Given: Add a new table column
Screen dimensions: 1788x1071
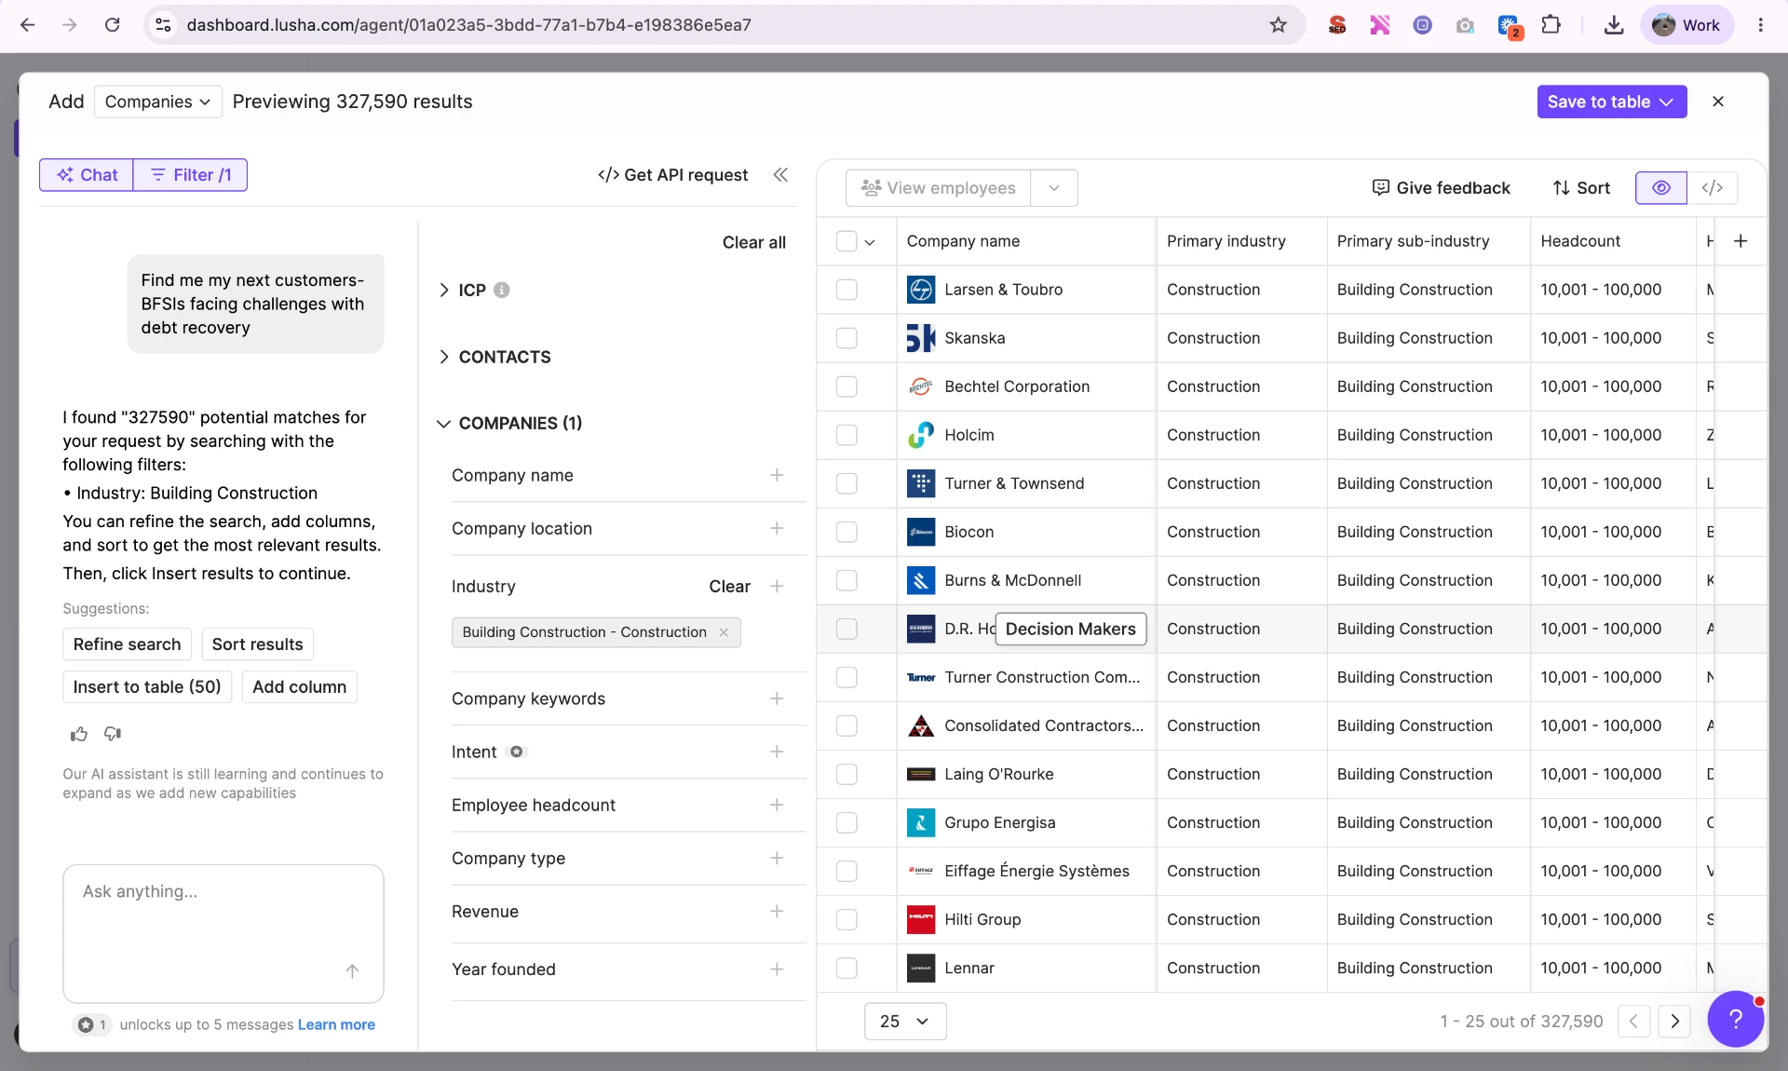Looking at the screenshot, I should [1741, 241].
